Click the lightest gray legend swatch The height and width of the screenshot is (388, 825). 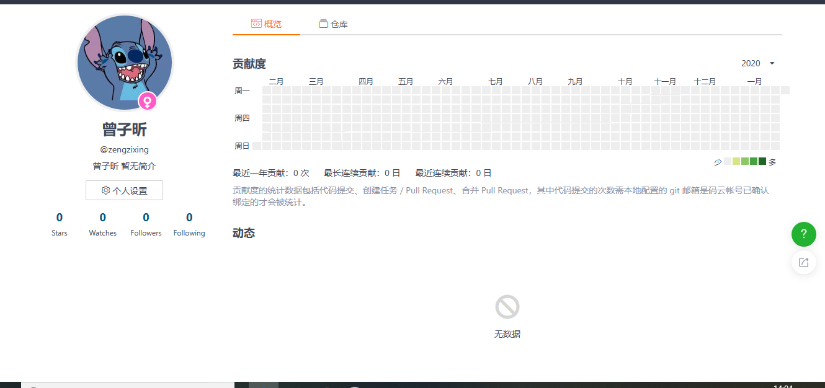pyautogui.click(x=728, y=162)
